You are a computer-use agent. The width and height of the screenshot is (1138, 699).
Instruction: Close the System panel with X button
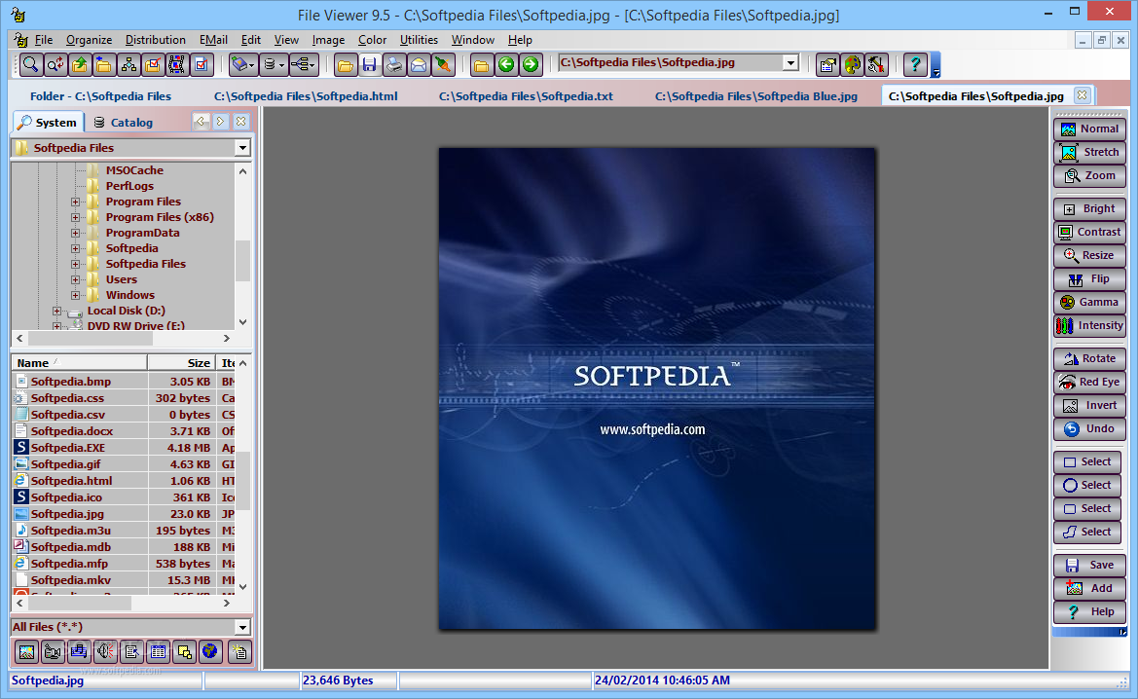(241, 122)
